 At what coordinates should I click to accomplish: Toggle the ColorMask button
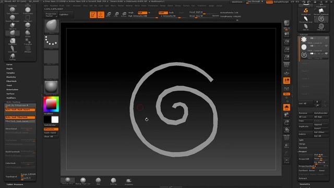pyautogui.click(x=10, y=163)
